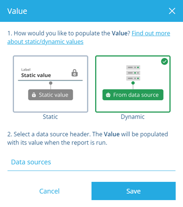The width and height of the screenshot is (183, 207).
Task: Click the gray Static value chip
Action: click(50, 95)
